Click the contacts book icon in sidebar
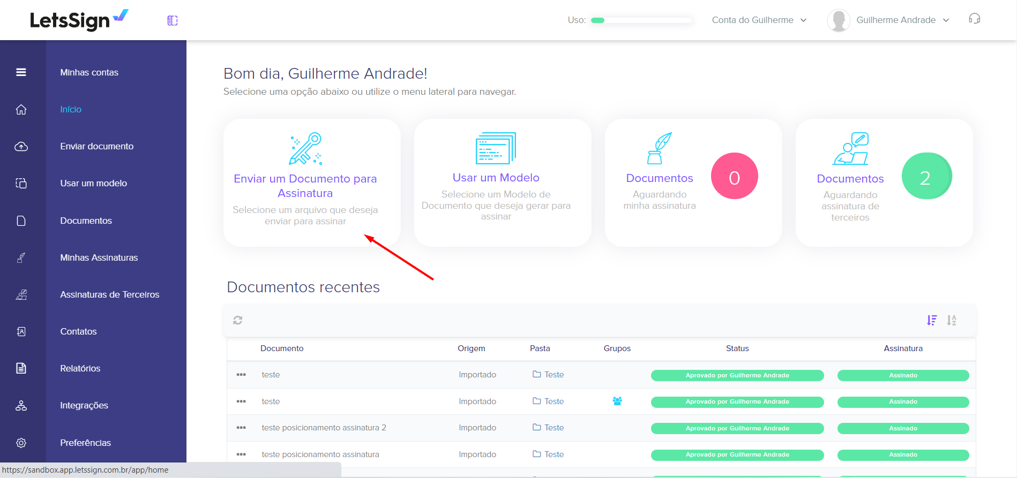The height and width of the screenshot is (478, 1017). [21, 331]
